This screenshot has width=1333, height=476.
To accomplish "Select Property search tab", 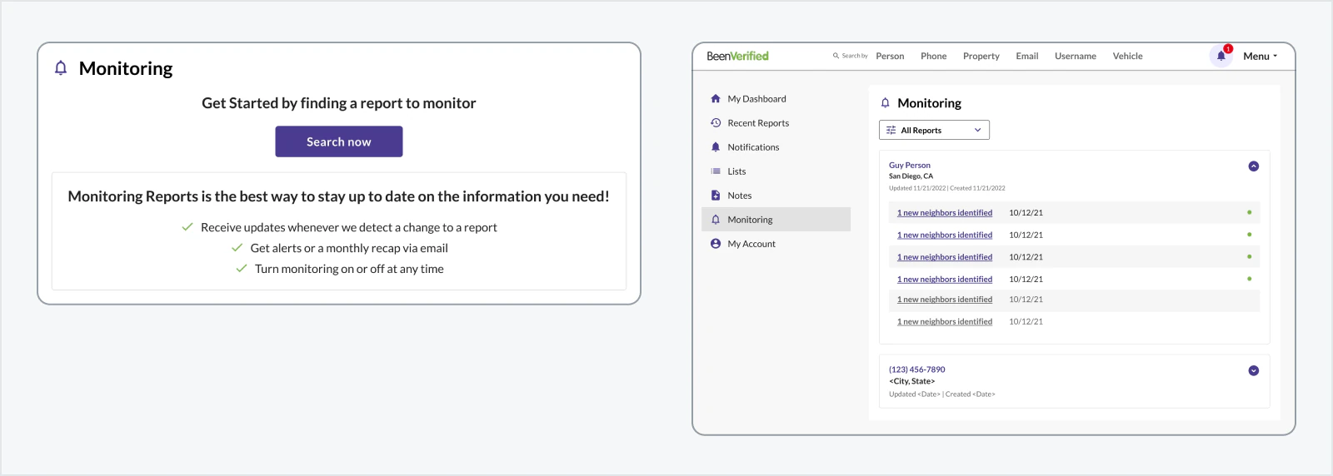I will coord(981,56).
